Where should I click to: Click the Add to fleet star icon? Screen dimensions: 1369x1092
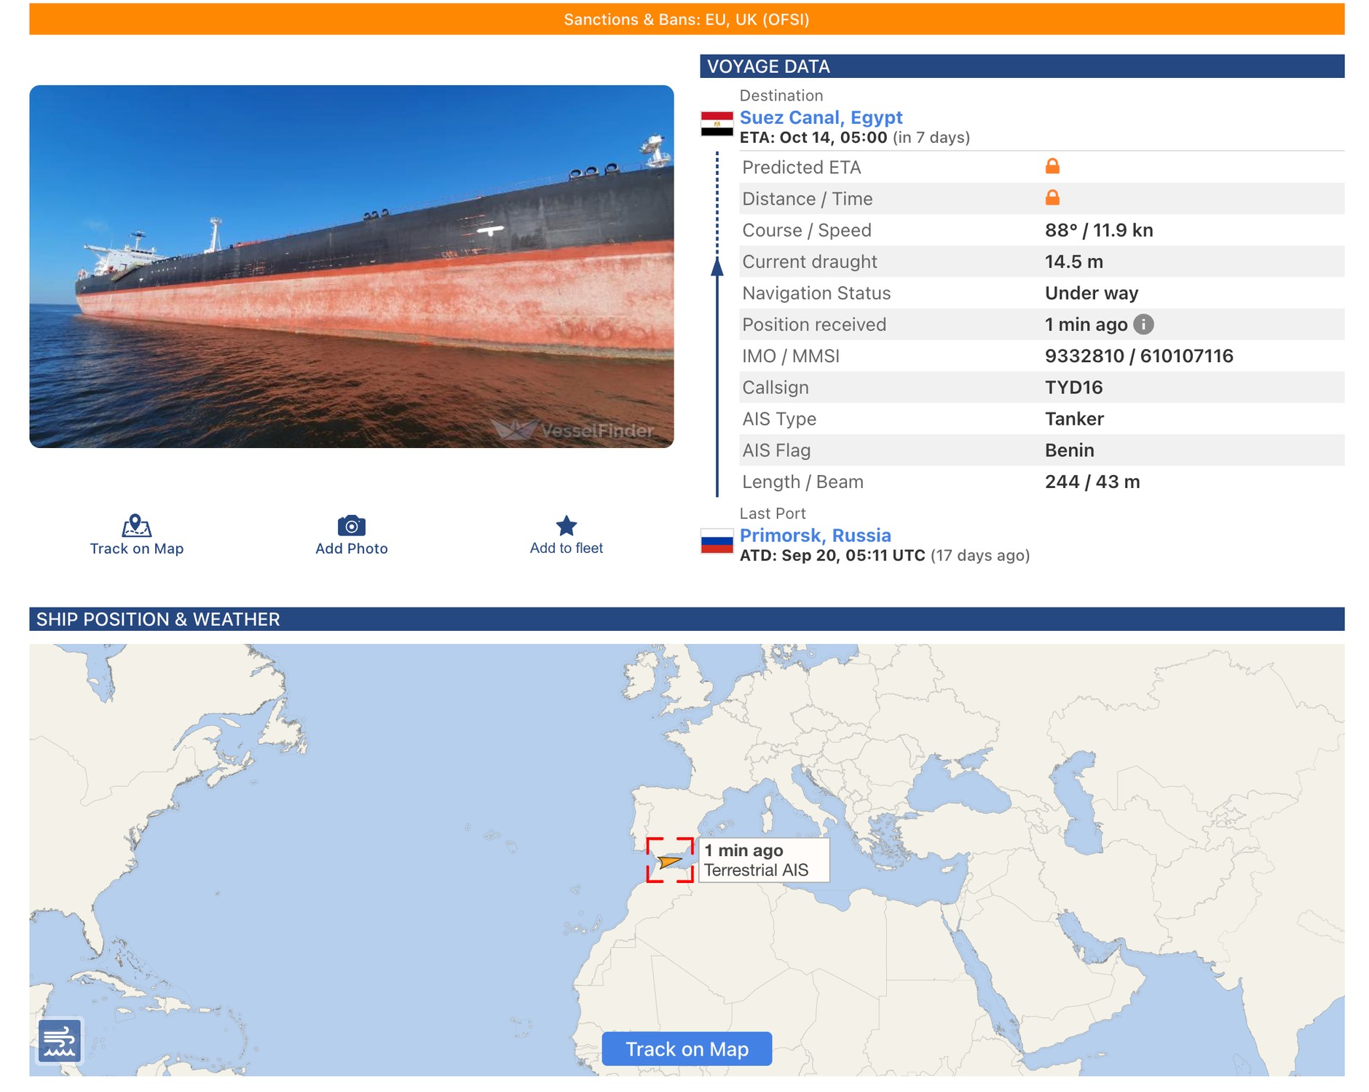[566, 525]
